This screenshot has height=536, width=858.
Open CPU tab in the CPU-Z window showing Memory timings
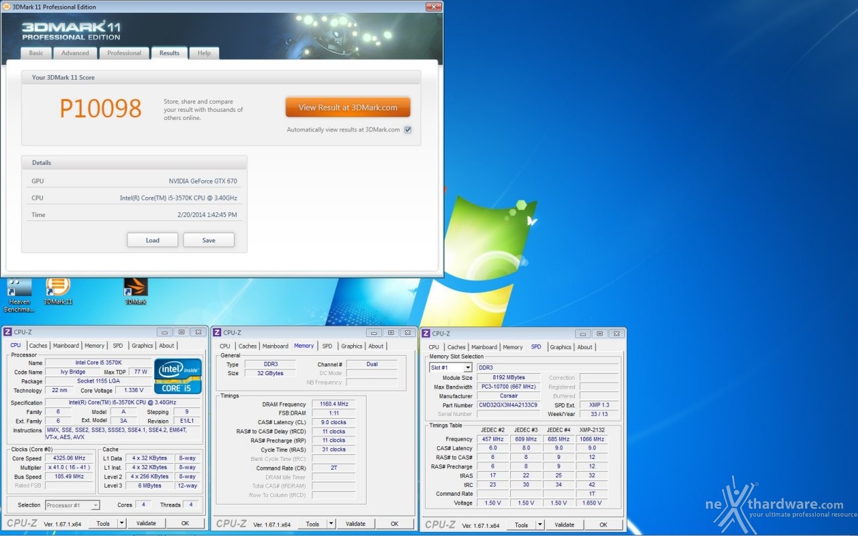tap(225, 346)
